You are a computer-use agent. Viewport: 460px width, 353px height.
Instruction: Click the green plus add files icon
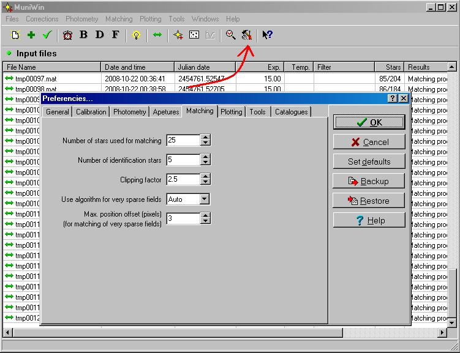click(x=31, y=35)
